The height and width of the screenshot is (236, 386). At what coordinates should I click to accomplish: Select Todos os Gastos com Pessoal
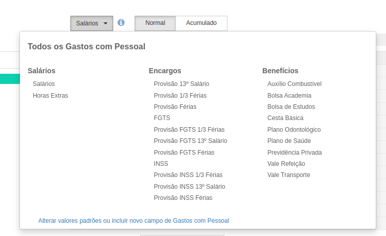pos(86,46)
